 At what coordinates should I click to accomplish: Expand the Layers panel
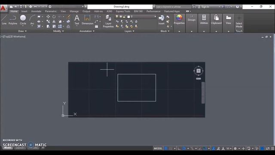point(129,31)
